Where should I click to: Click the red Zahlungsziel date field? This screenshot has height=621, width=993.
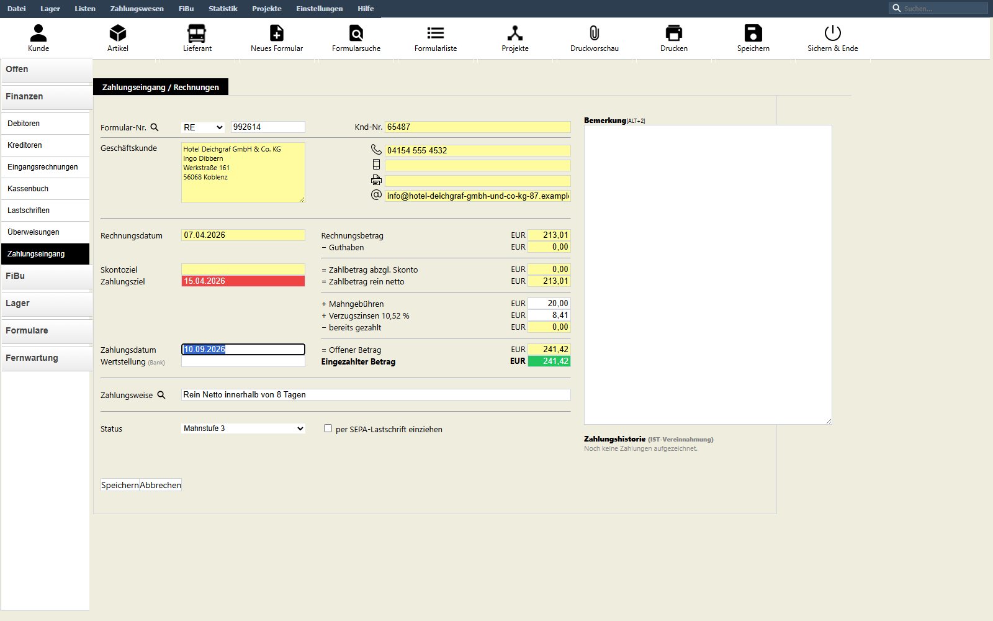click(243, 281)
